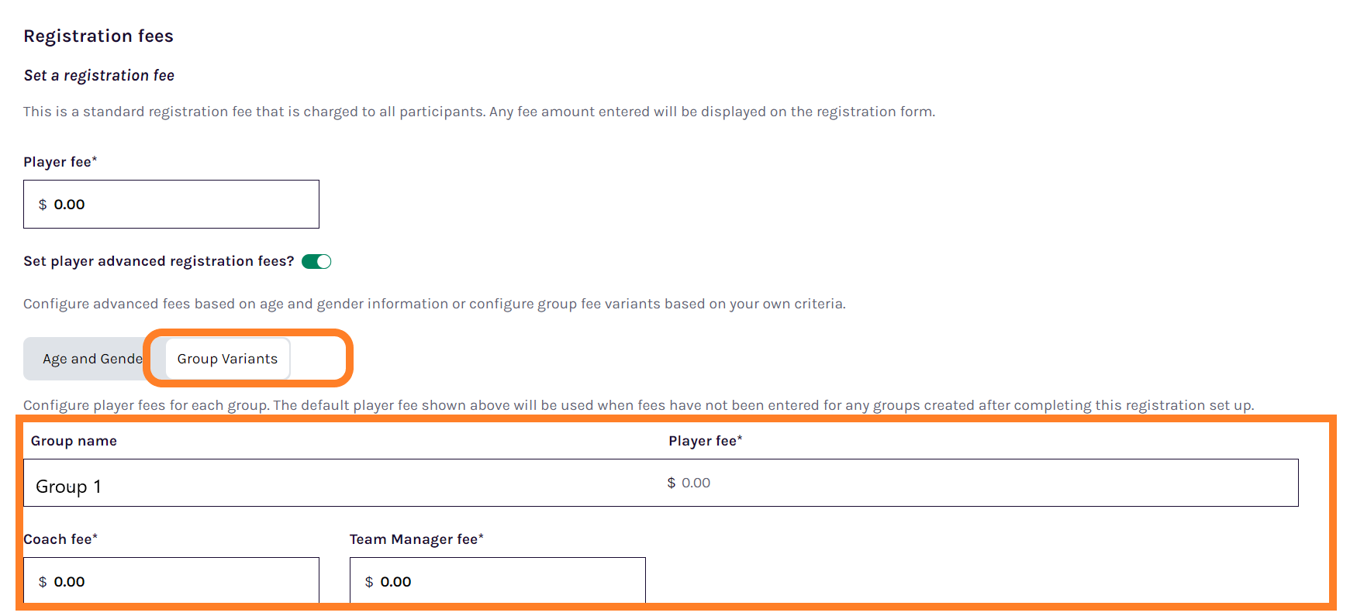Select the Set a registration fee subtitle
The width and height of the screenshot is (1350, 616).
pyautogui.click(x=99, y=75)
